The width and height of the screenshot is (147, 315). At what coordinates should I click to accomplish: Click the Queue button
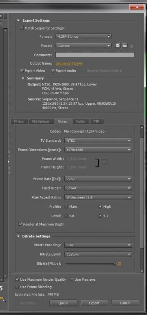pos(63,303)
